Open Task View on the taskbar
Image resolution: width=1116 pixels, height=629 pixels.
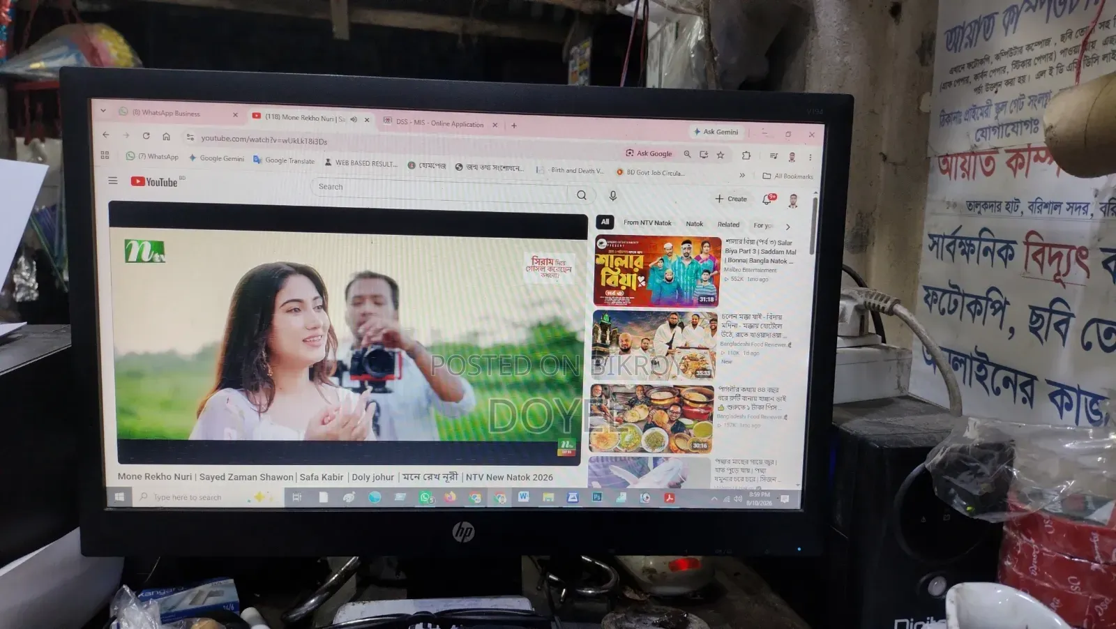tap(296, 497)
